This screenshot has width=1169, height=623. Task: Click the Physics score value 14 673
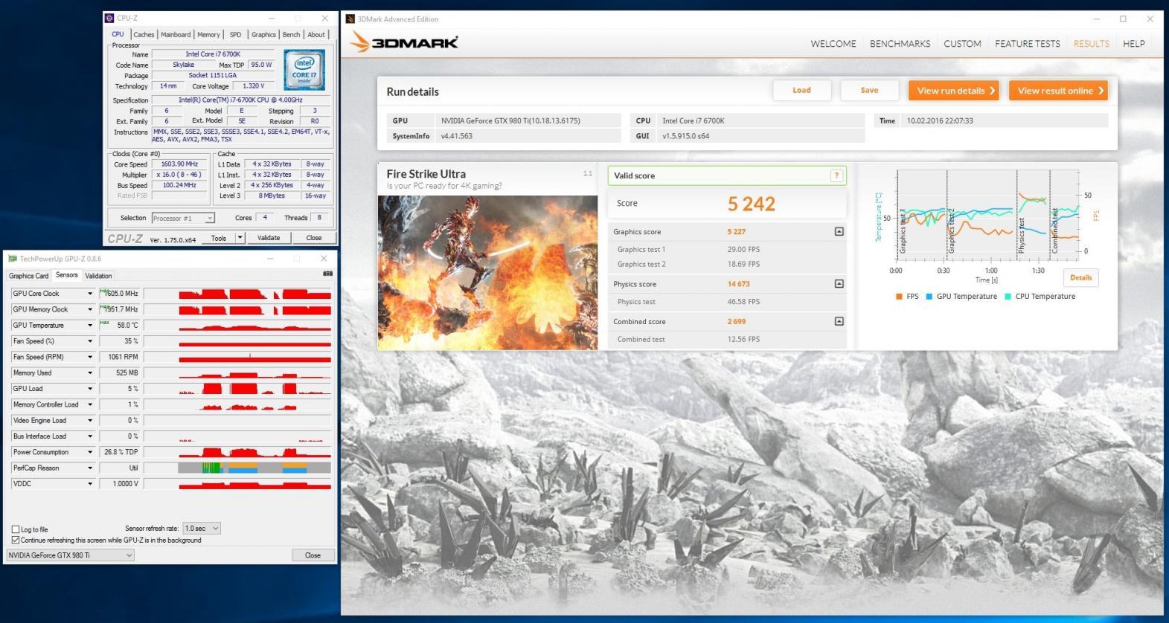click(738, 284)
